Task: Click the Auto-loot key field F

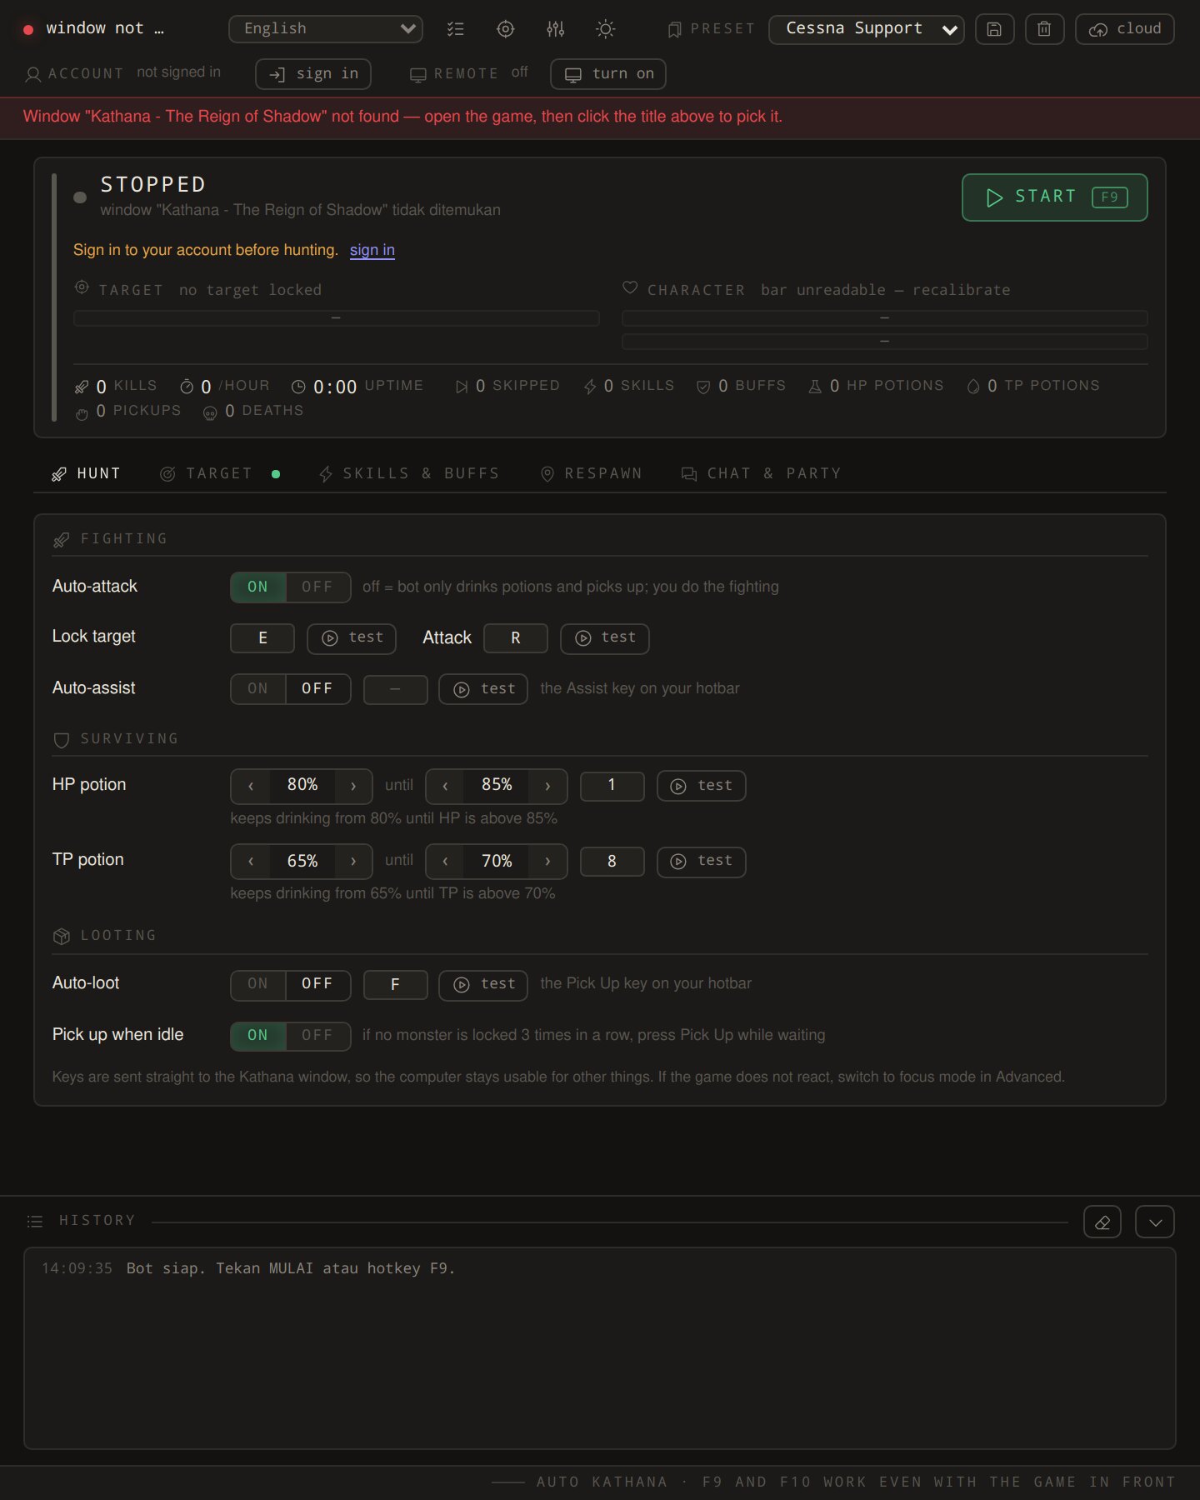Action: click(396, 985)
